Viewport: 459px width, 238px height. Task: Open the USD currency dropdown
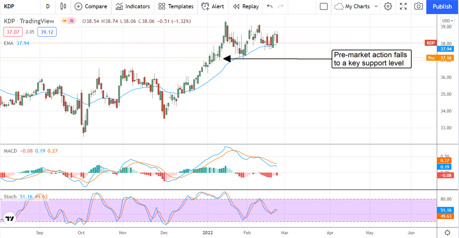coord(446,21)
